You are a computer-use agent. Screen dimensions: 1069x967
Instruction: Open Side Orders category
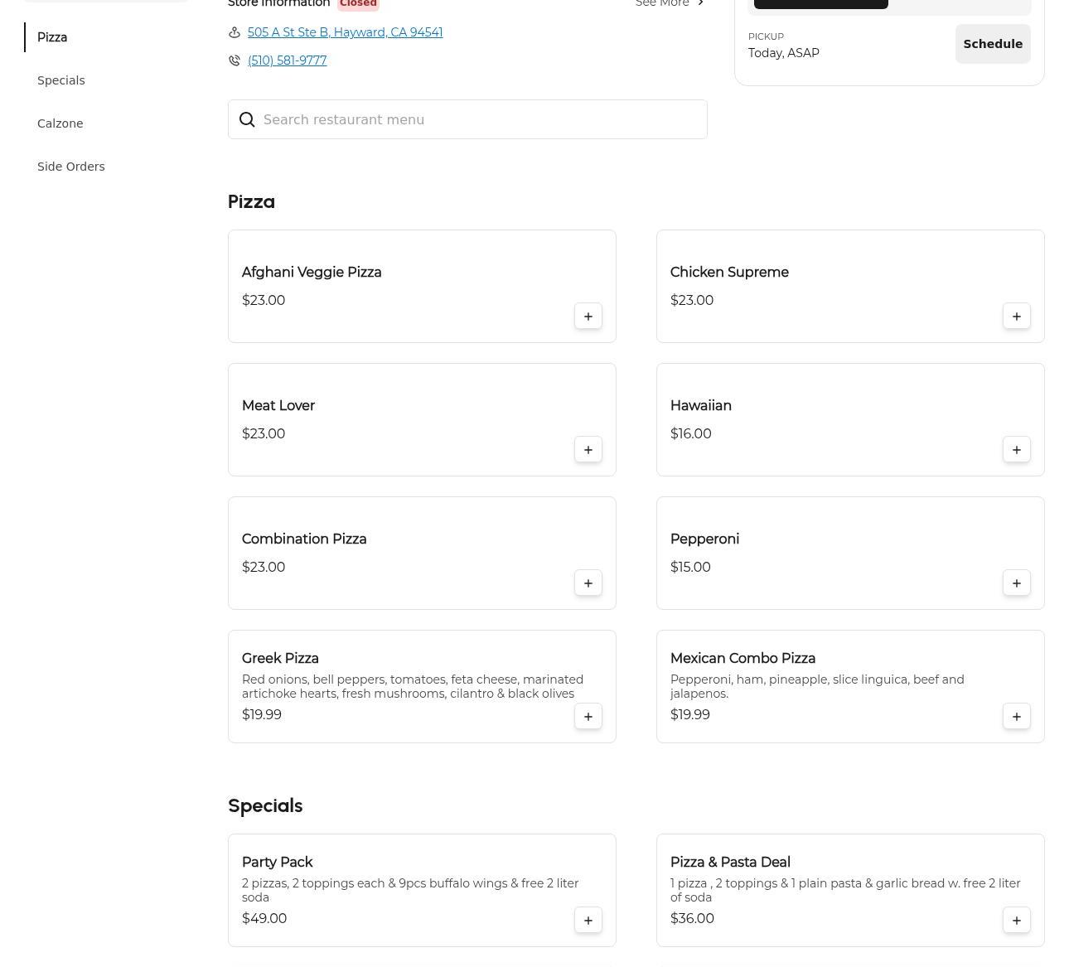coord(71,167)
